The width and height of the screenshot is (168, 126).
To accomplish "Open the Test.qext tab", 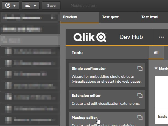I will 119,17.
